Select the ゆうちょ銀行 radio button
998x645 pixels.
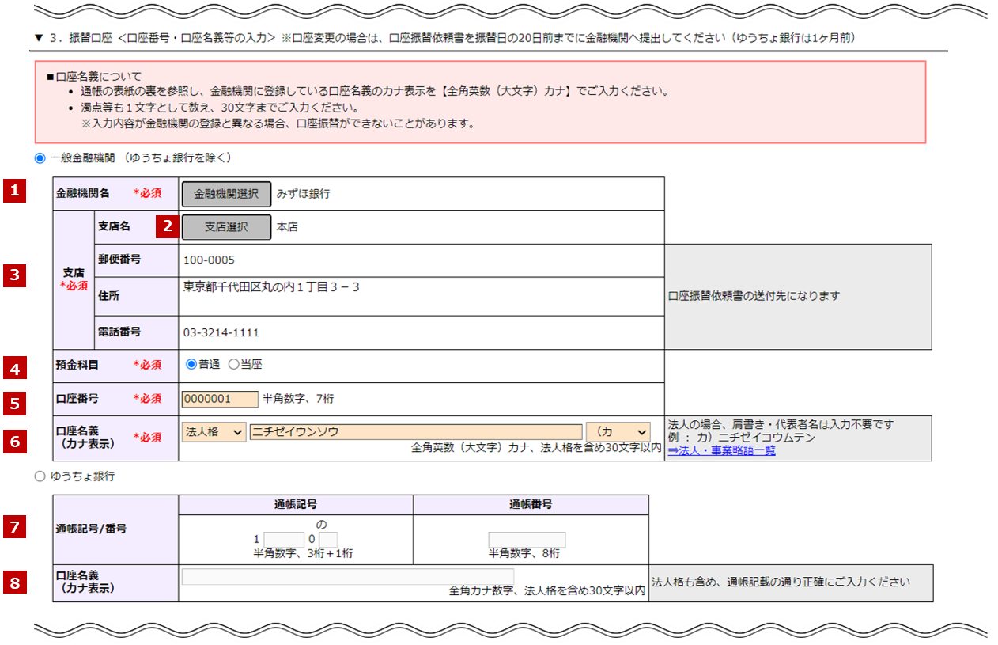(x=40, y=476)
